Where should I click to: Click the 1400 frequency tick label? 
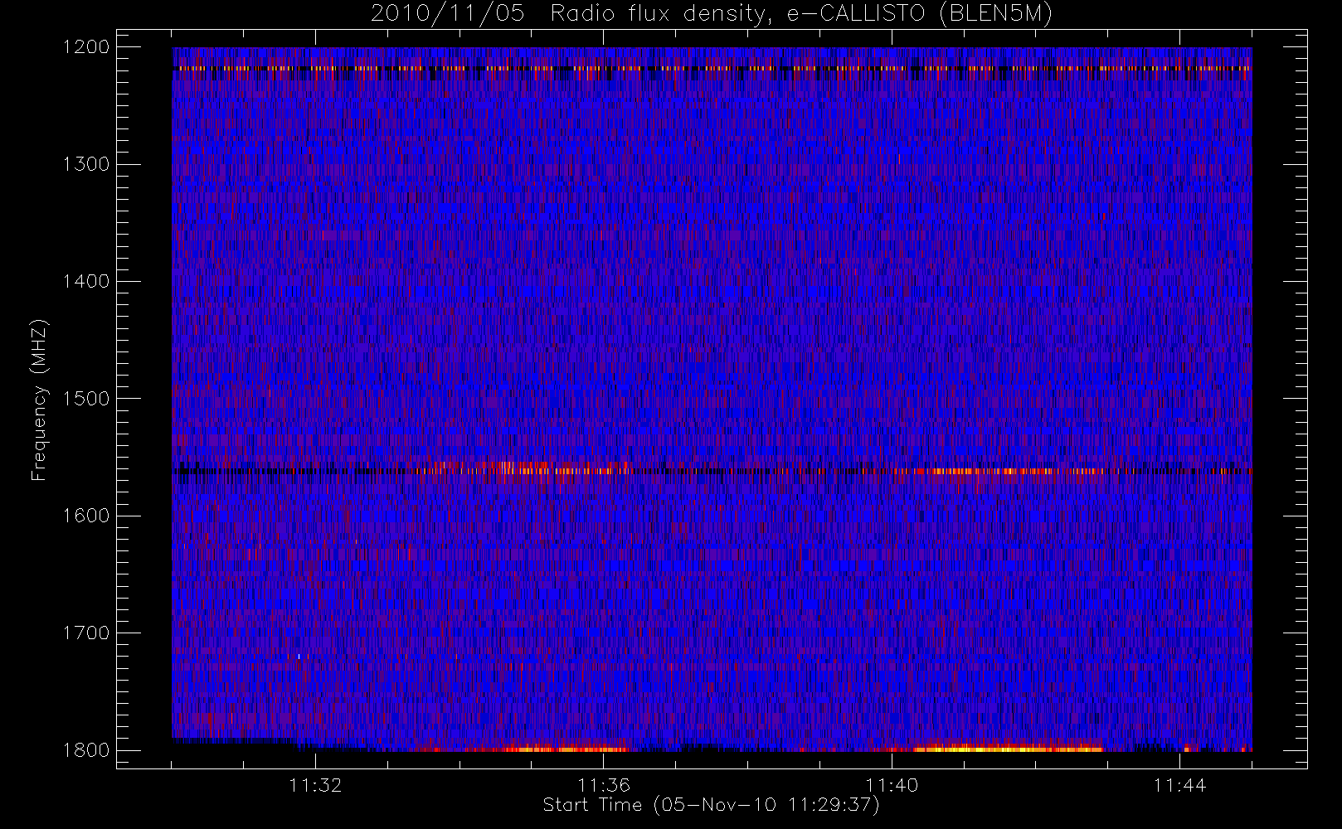click(x=85, y=281)
